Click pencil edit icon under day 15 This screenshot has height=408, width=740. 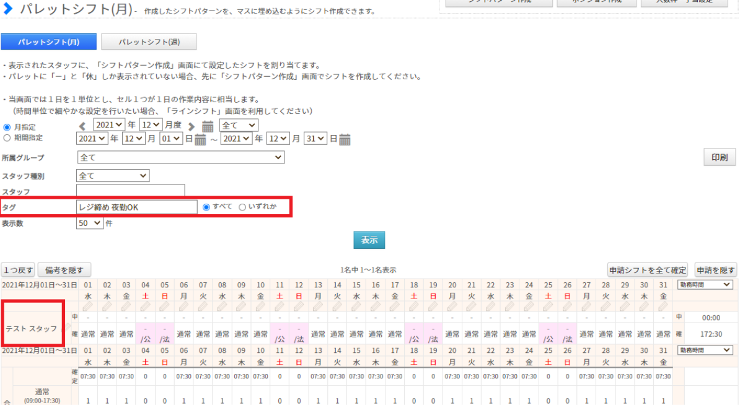(356, 306)
